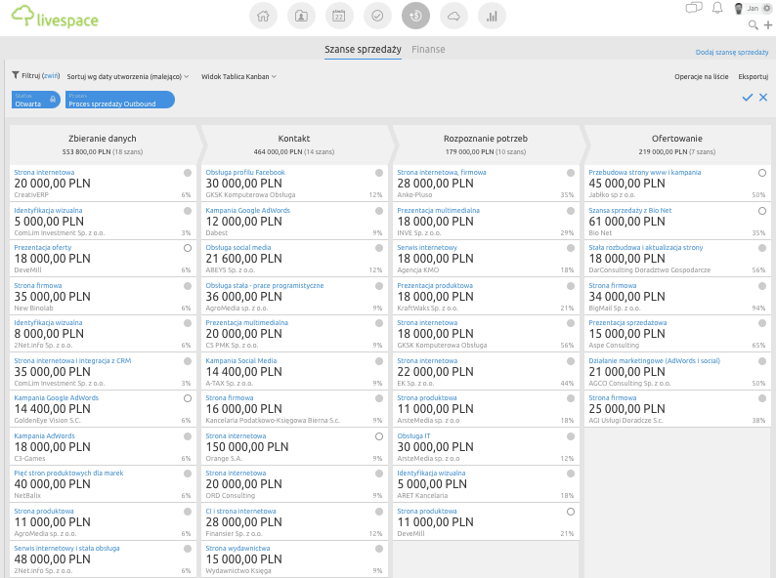Collapse filters with the zwiń link
This screenshot has width=776, height=578.
pyautogui.click(x=51, y=75)
